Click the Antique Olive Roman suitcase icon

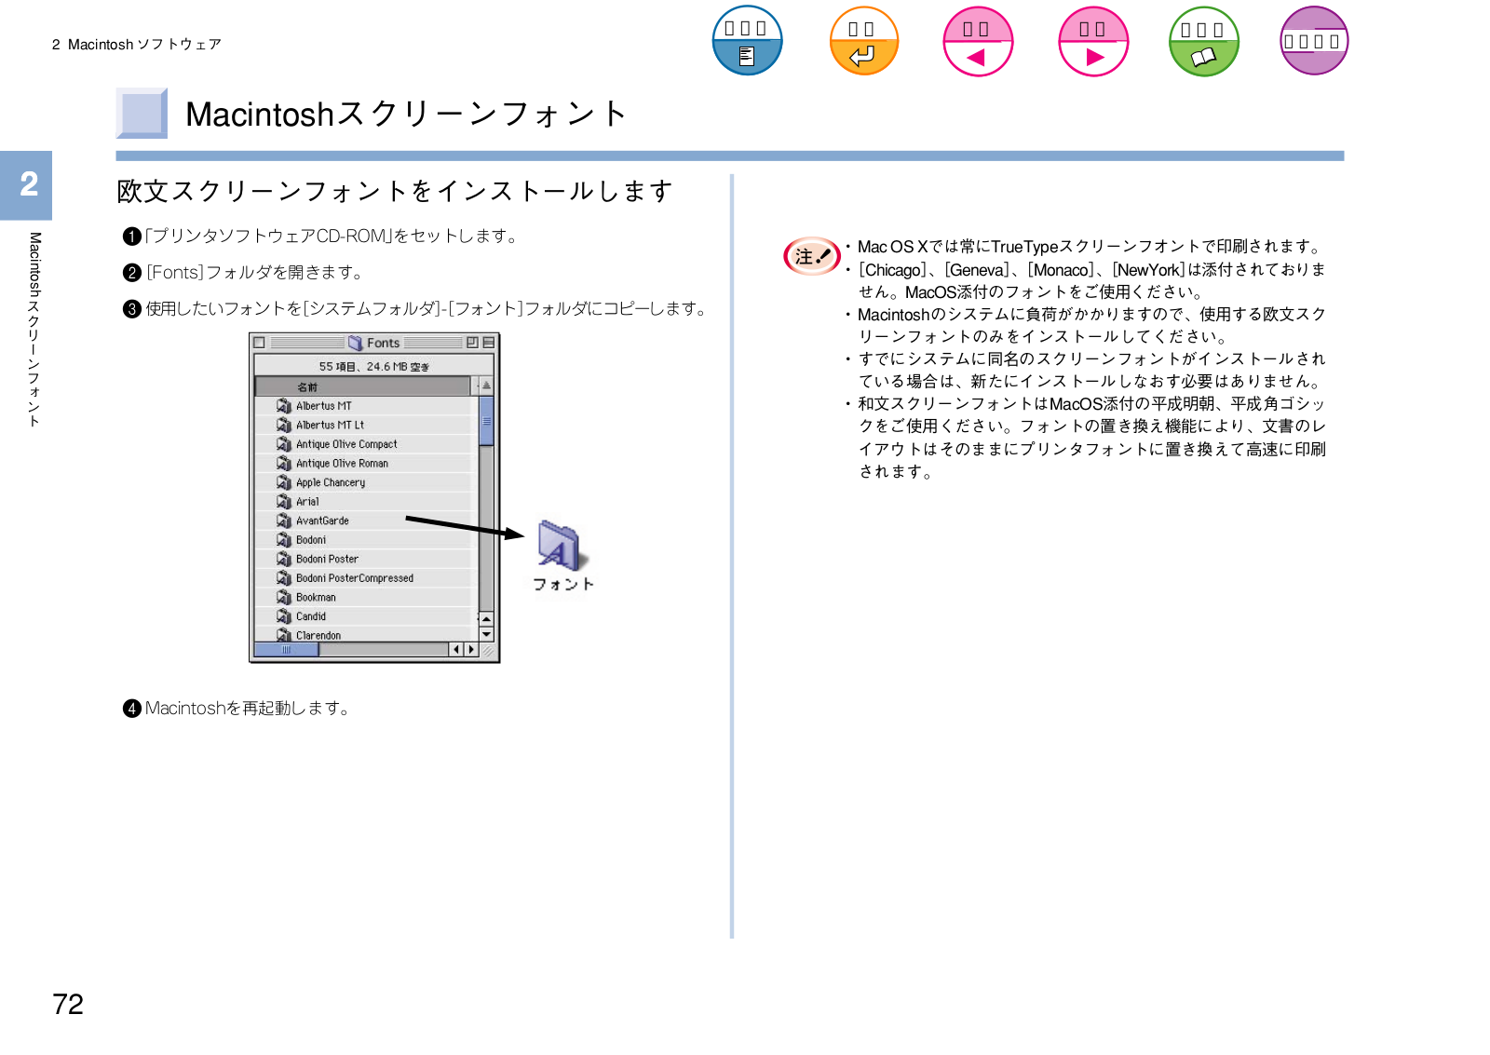click(284, 463)
